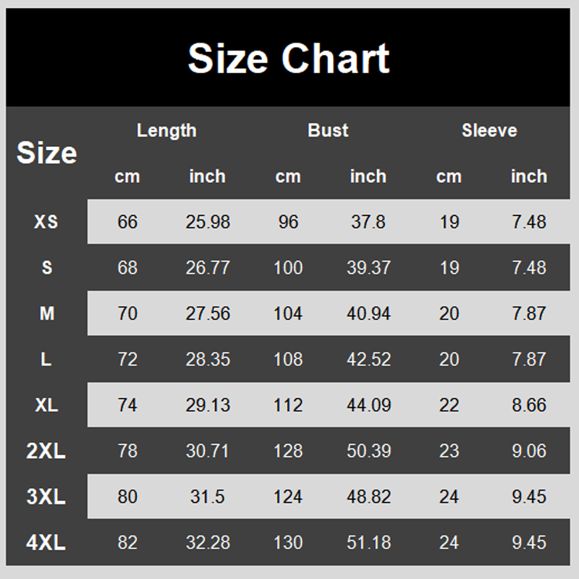Screen dimensions: 579x579
Task: Click bust value 128 for 2XL
Action: pyautogui.click(x=288, y=451)
